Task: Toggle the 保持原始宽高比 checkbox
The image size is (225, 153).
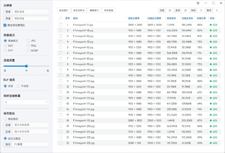Action: click(5, 25)
